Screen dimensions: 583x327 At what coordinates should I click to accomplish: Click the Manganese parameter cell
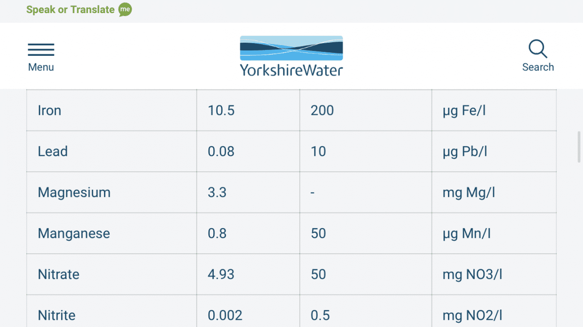point(112,233)
